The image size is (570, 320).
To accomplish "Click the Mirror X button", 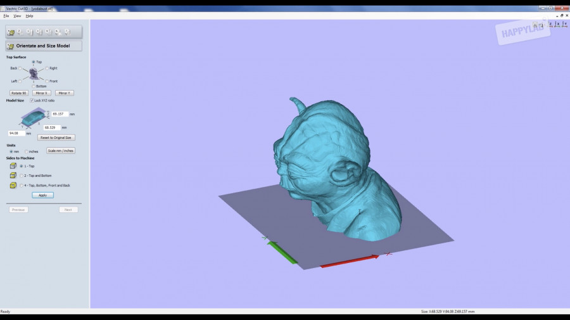I will tap(41, 93).
